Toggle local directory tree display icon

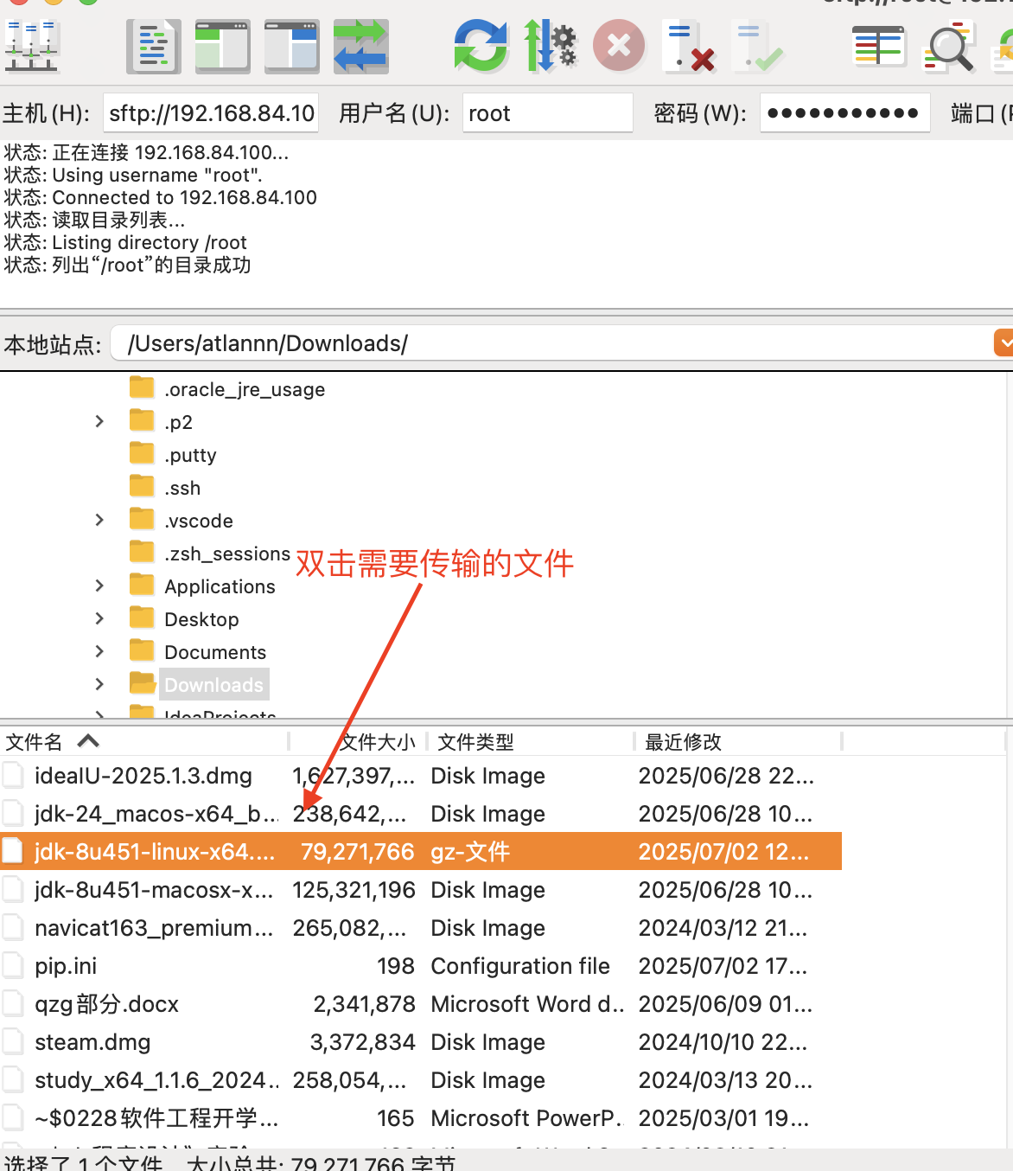223,47
